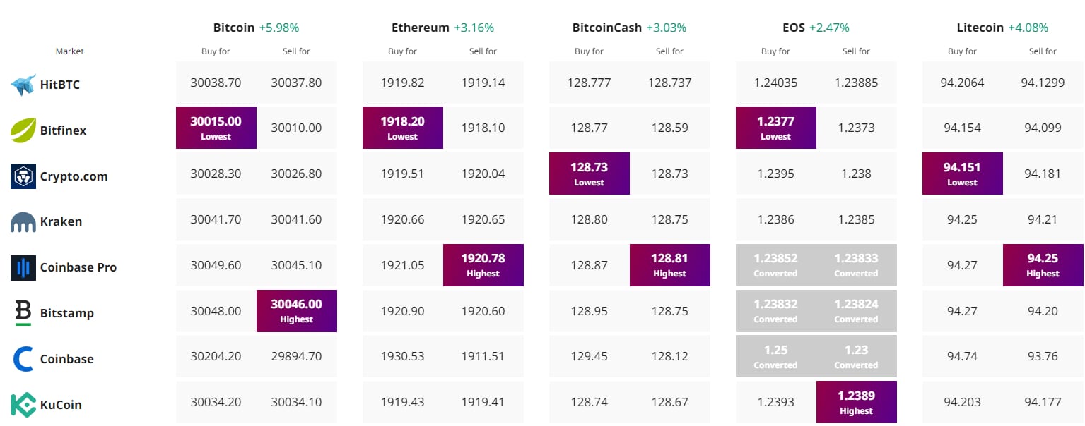Viewport: 1085px width, 426px height.
Task: Click the HitBTC exchange logo icon
Action: [x=23, y=85]
